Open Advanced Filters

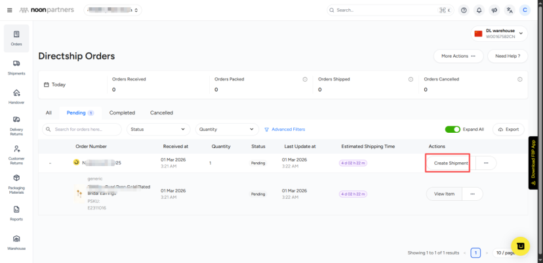(285, 130)
